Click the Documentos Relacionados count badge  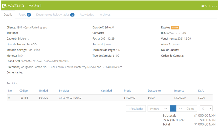[72, 15]
